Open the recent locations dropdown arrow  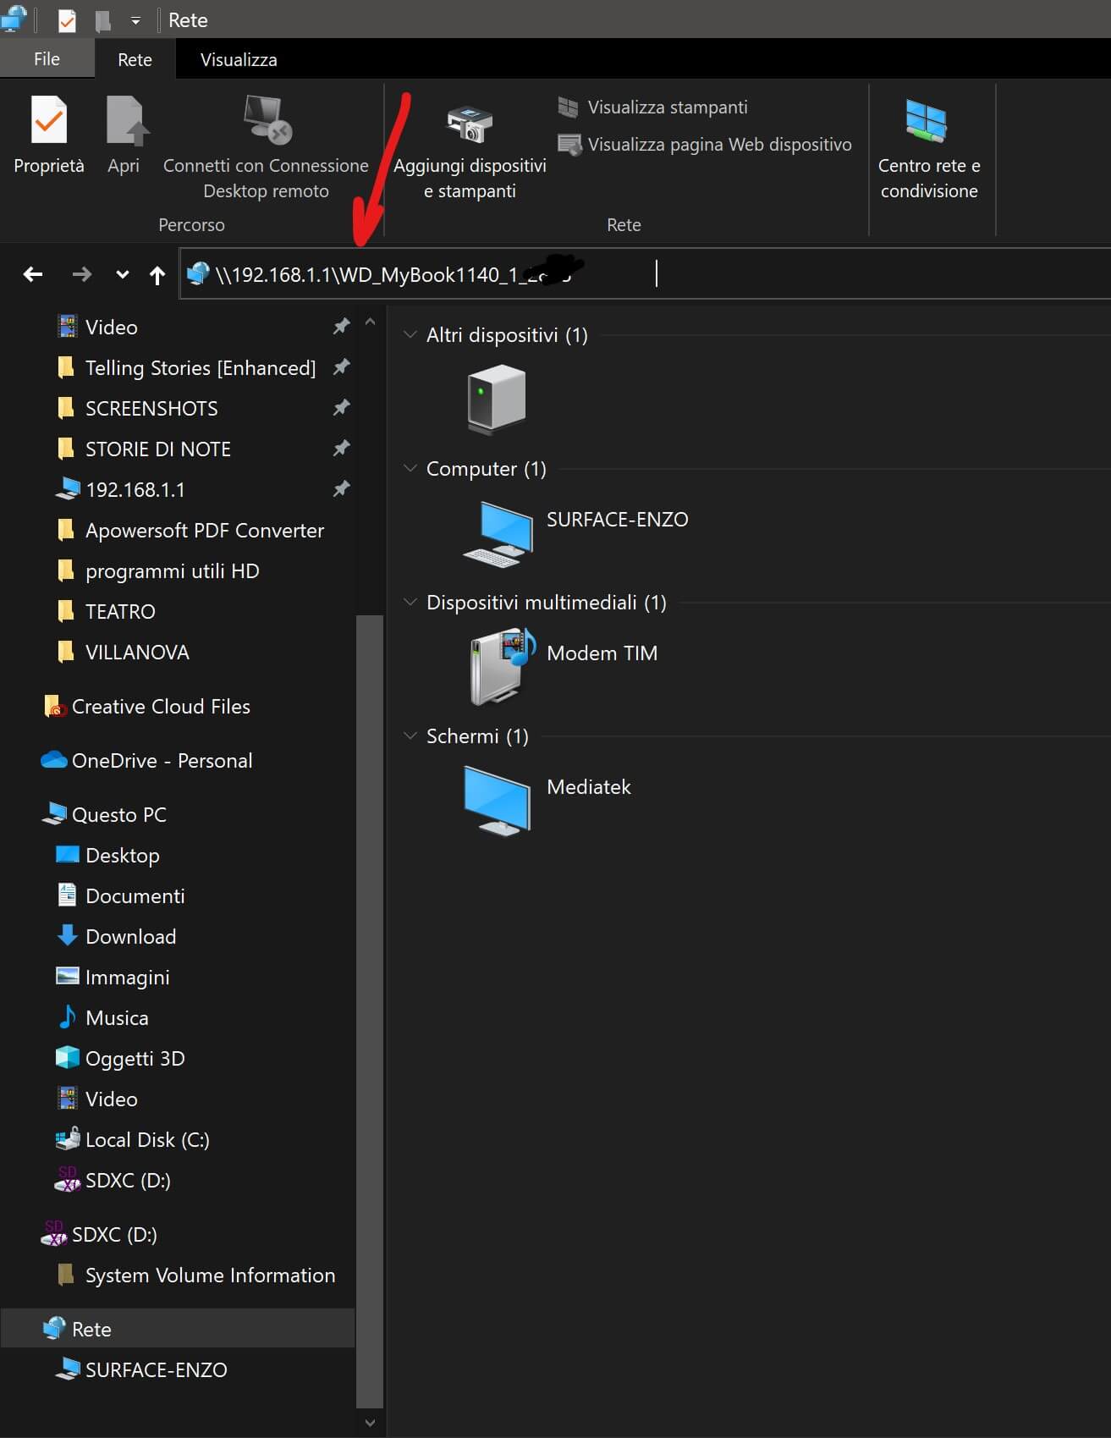click(x=123, y=274)
